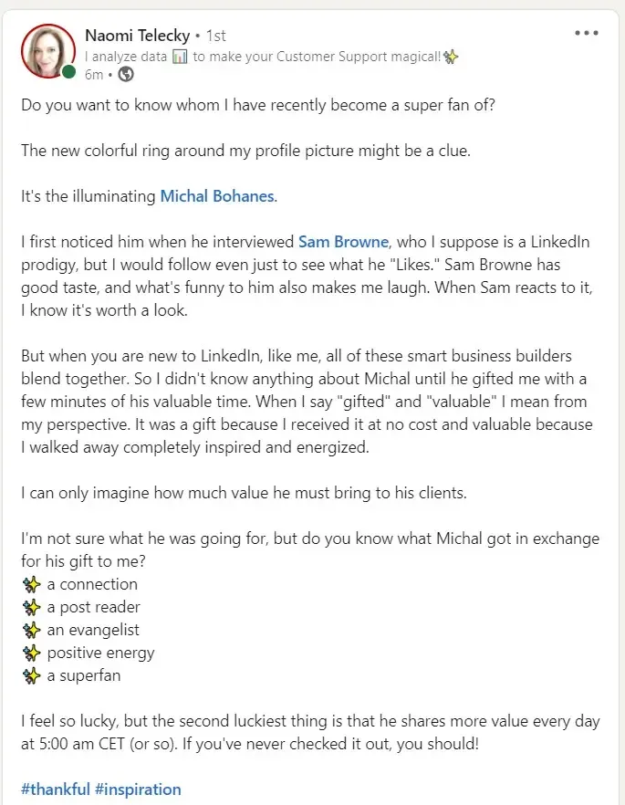Open the three-dot post options menu
Viewport: 625px width, 805px height.
pyautogui.click(x=587, y=33)
